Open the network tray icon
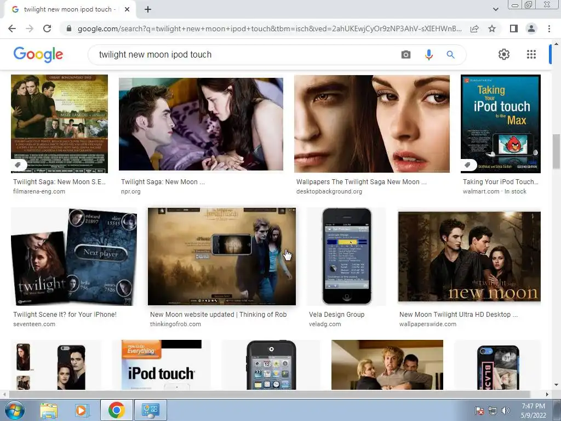Image resolution: width=561 pixels, height=421 pixels. [x=493, y=411]
